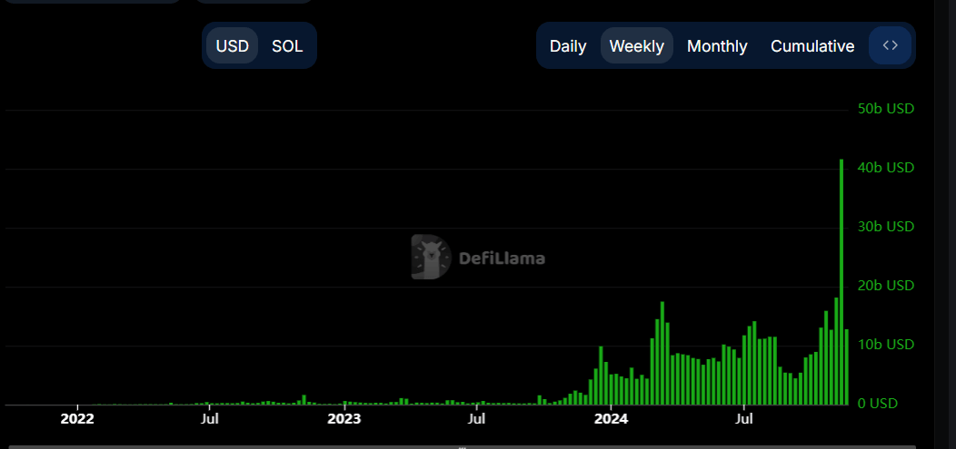956x449 pixels.
Task: Click the 2024 x-axis label
Action: coord(611,419)
